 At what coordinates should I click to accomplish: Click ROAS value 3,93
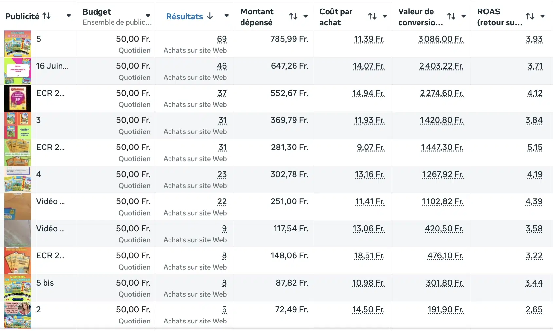(534, 39)
